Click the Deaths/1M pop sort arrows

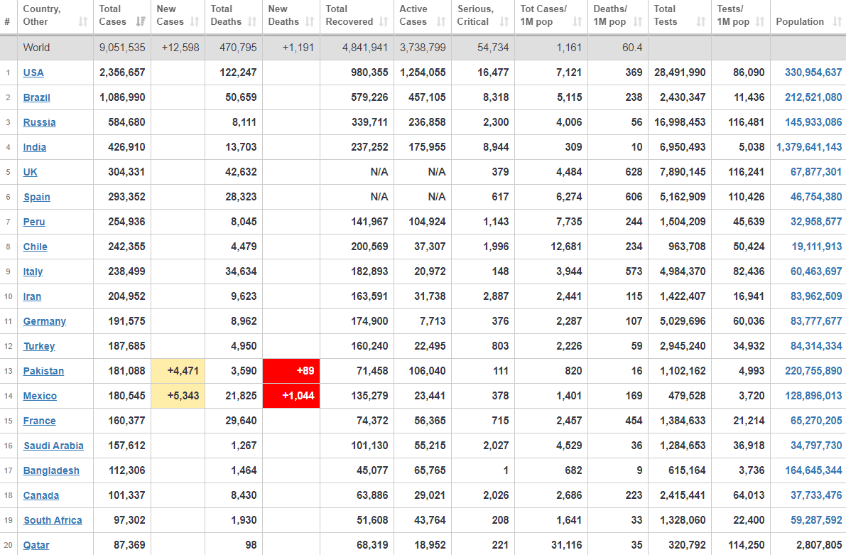(638, 22)
